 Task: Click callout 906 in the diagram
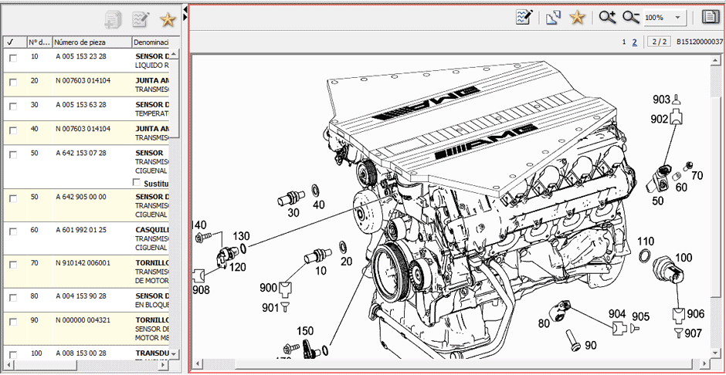tap(695, 314)
